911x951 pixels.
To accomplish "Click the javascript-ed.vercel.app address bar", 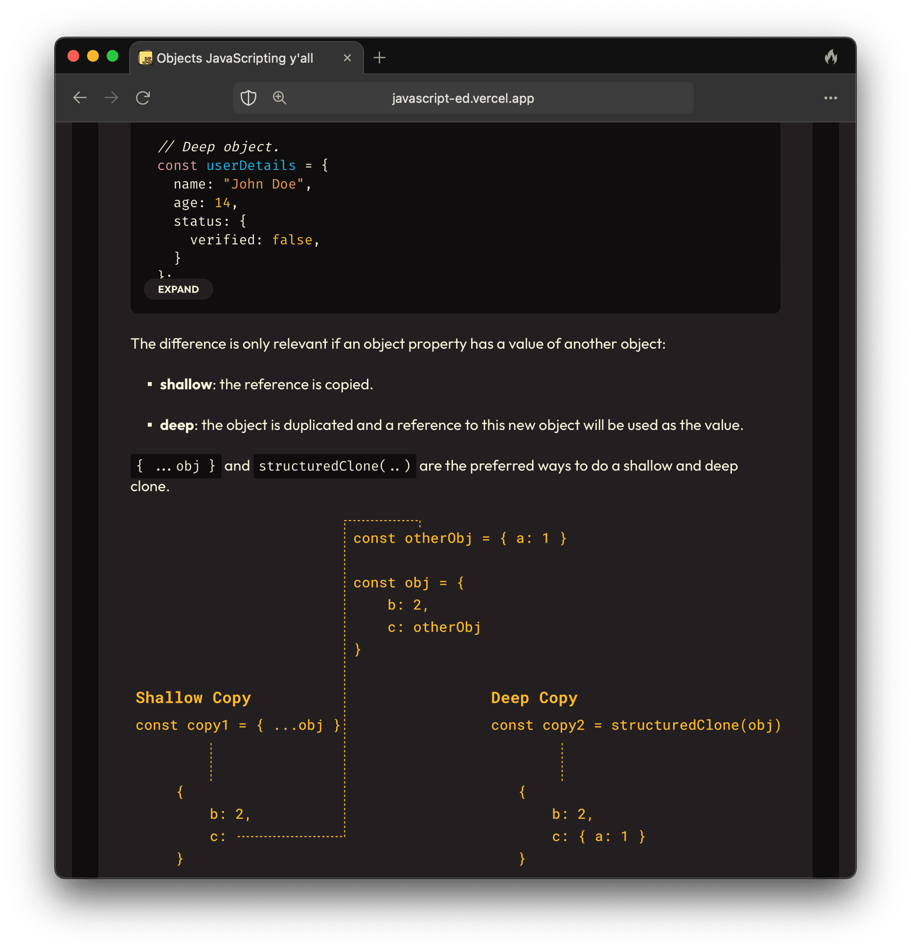I will pyautogui.click(x=462, y=98).
